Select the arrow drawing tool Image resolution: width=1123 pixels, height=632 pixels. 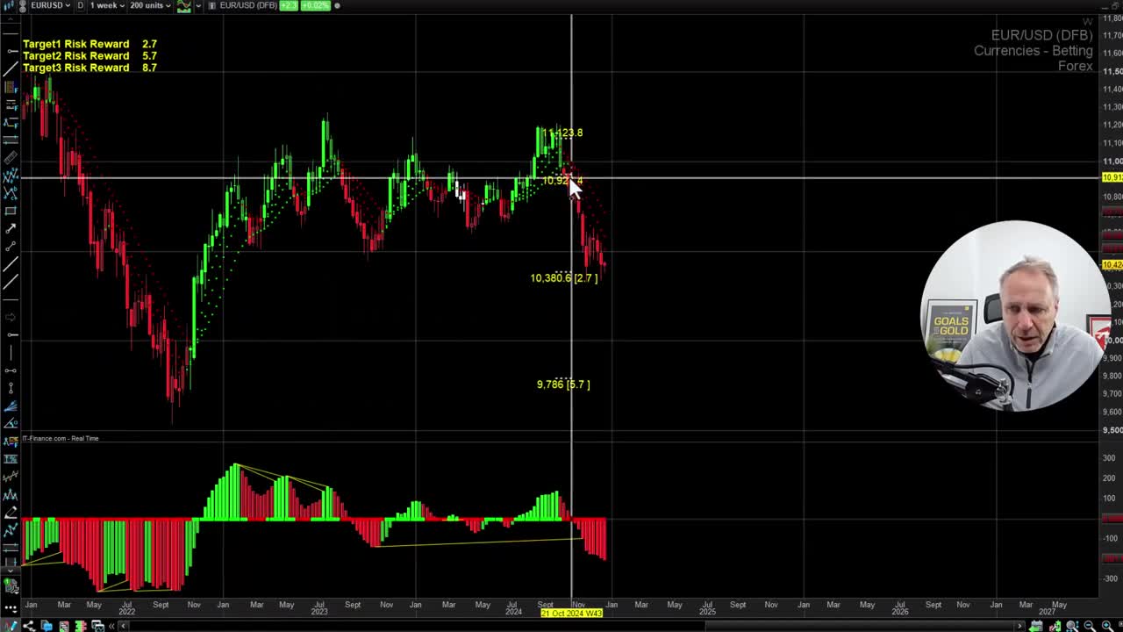[x=11, y=228]
